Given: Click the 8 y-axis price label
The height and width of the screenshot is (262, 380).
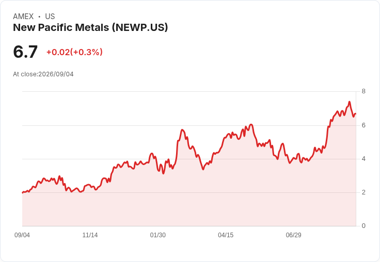Looking at the screenshot, I should tap(363, 91).
